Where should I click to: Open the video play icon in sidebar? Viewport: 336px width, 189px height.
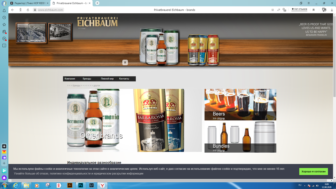coord(4,39)
